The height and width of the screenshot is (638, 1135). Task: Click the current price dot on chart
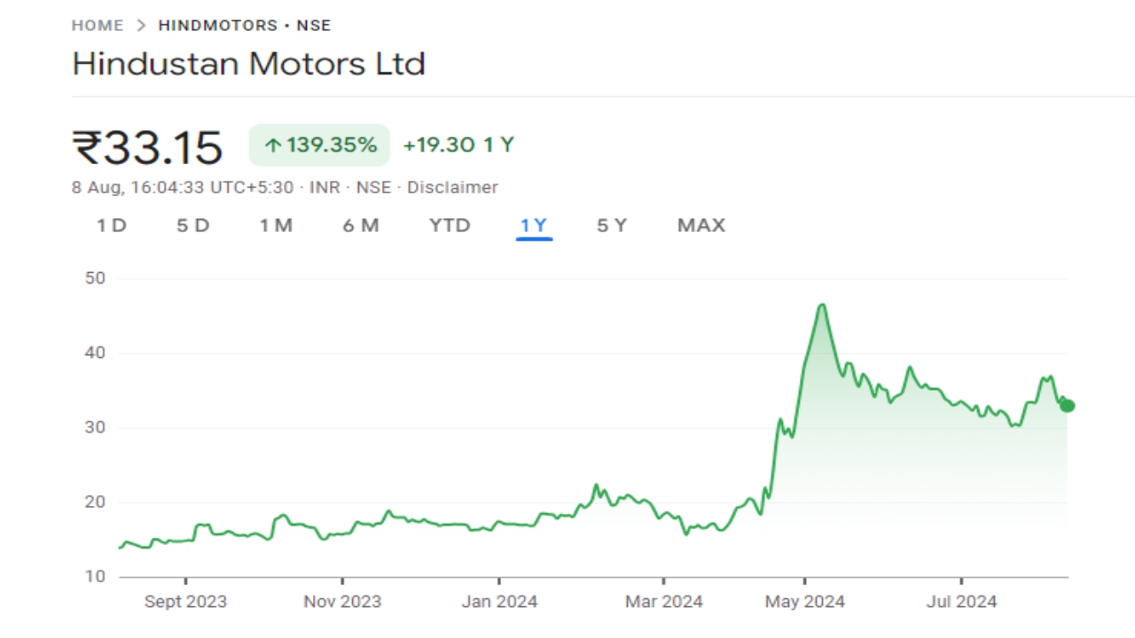tap(1068, 406)
